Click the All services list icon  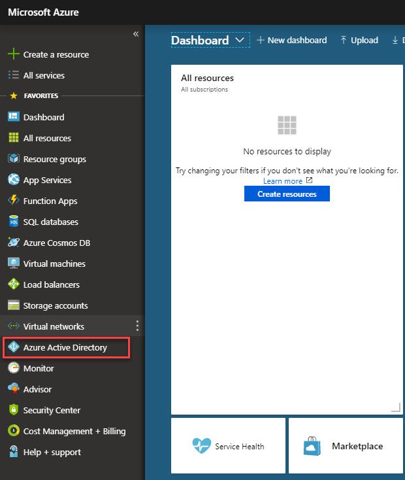coord(14,75)
